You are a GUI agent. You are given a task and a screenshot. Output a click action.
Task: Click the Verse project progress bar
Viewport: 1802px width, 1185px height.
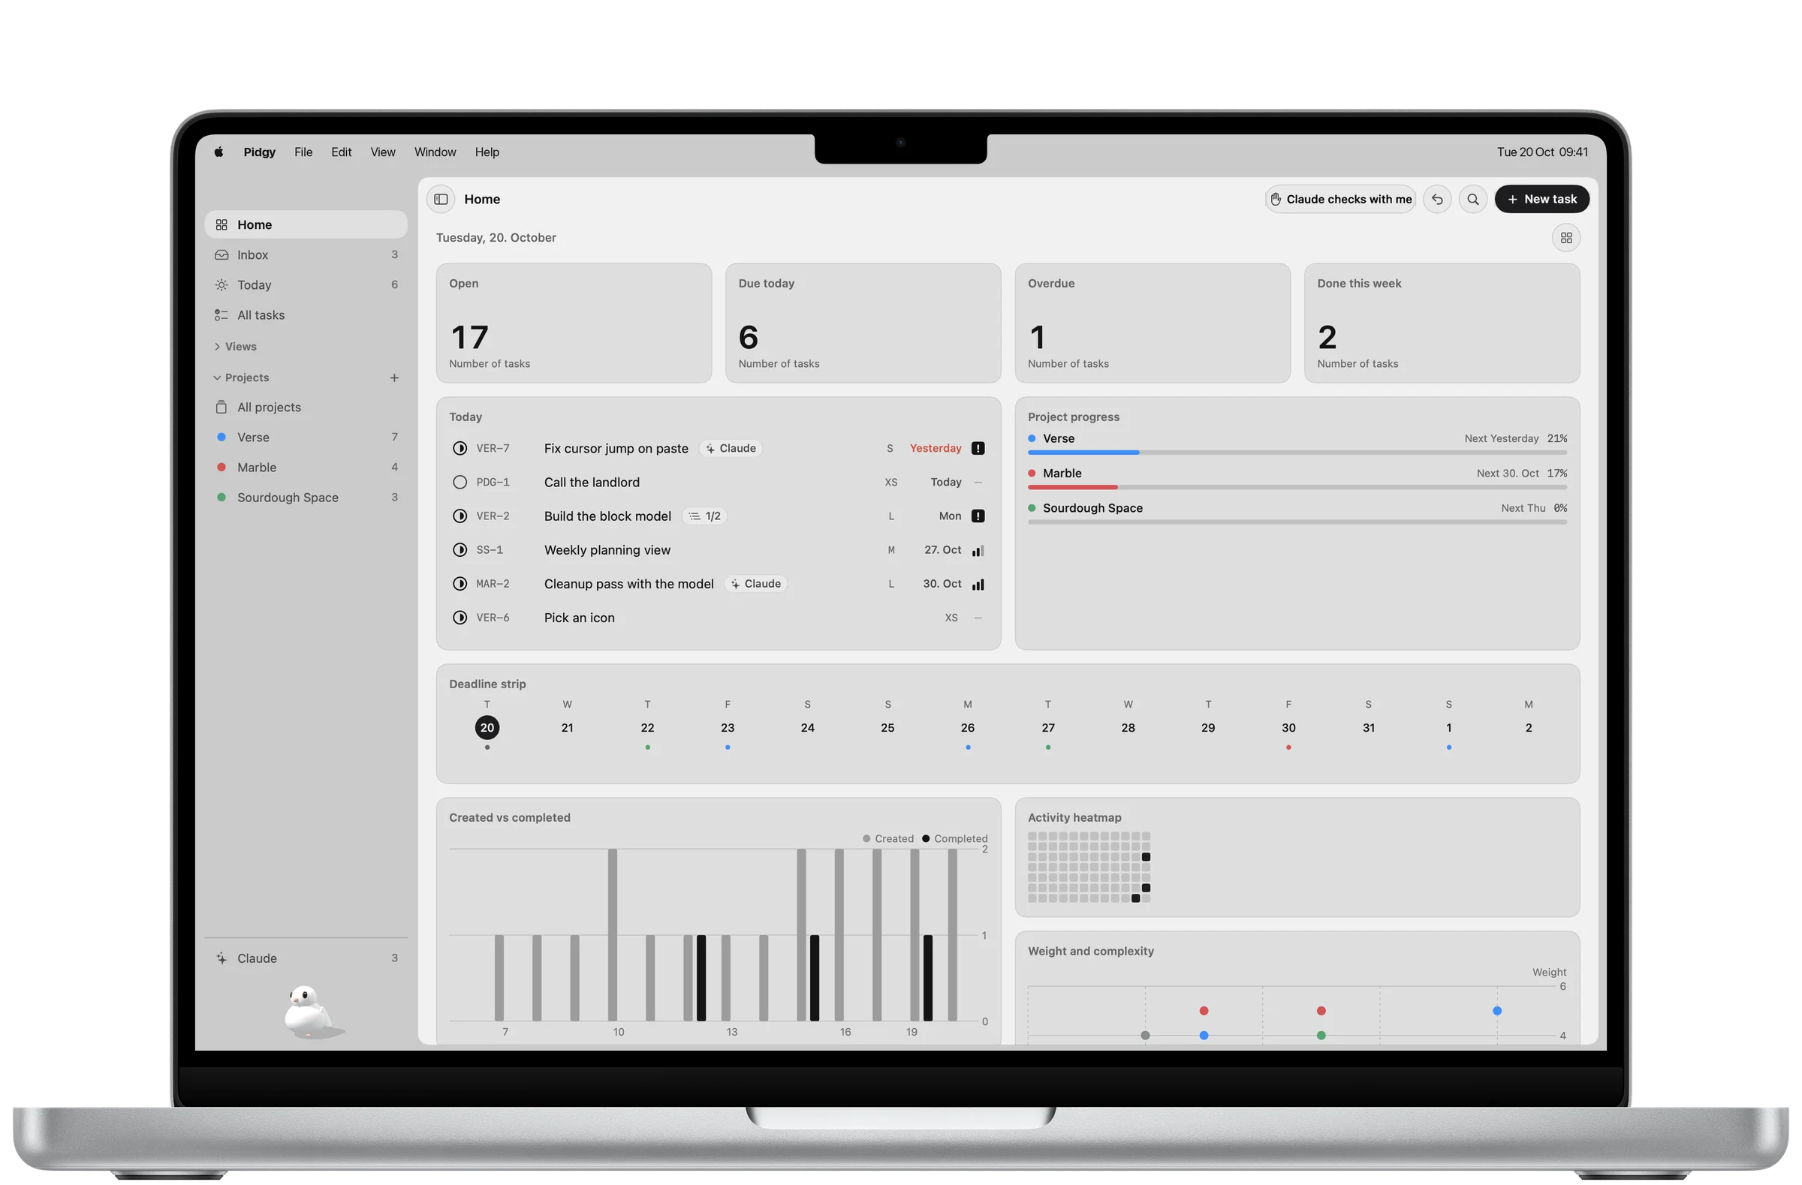coord(1297,453)
